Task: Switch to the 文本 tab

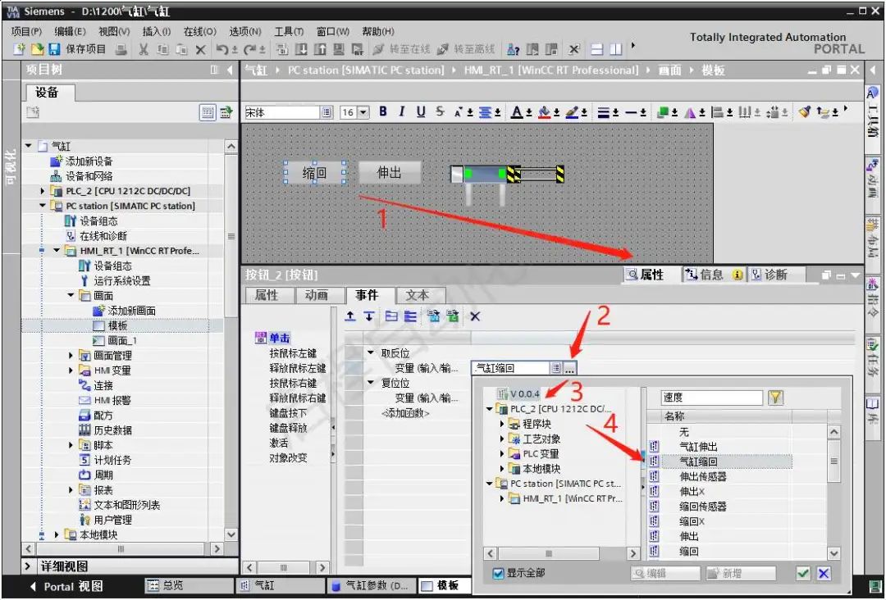Action: point(418,295)
